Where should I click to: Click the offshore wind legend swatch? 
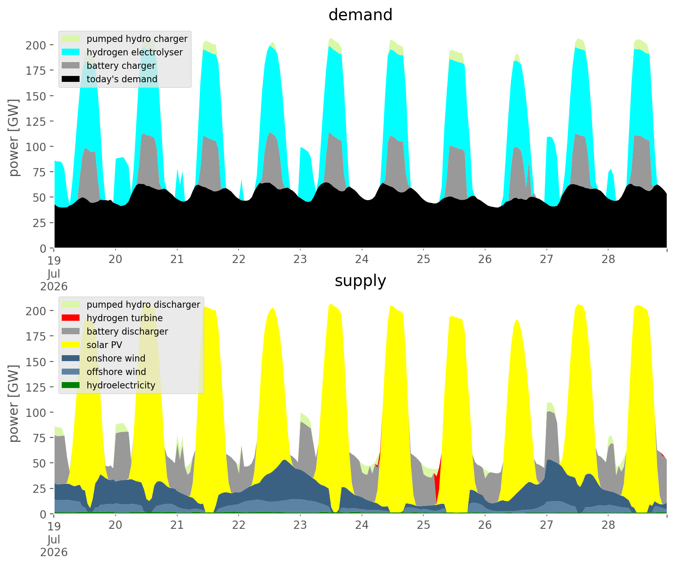click(71, 372)
